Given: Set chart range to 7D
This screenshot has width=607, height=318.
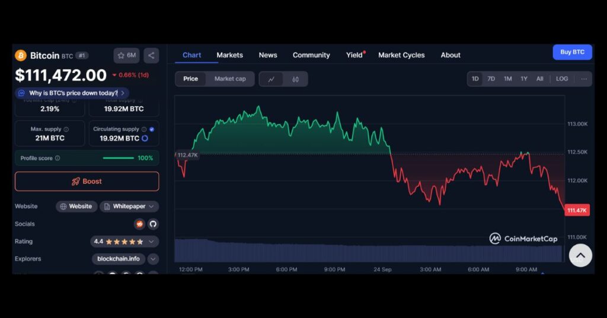Looking at the screenshot, I should (x=491, y=79).
